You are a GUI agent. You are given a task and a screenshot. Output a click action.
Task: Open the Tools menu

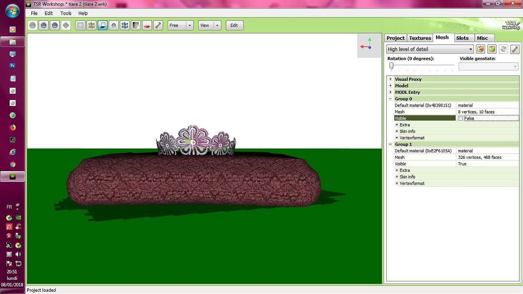pyautogui.click(x=66, y=13)
